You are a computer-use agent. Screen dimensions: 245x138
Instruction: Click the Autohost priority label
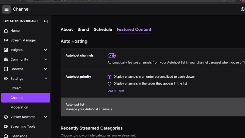click(x=78, y=77)
